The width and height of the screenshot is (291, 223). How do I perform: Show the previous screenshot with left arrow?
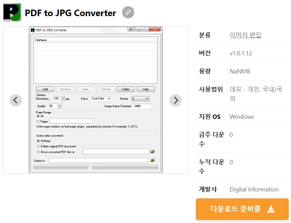(x=16, y=100)
